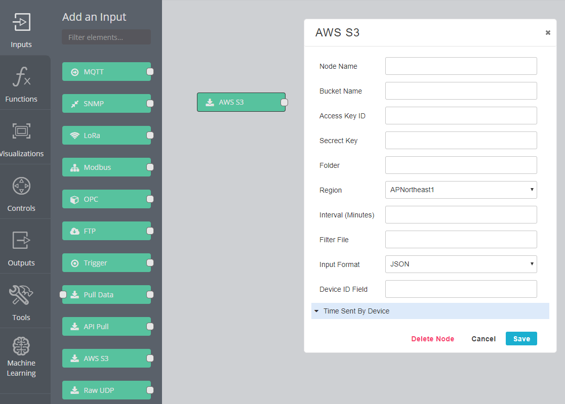
Task: Select the MQTT node label
Action: [x=94, y=72]
